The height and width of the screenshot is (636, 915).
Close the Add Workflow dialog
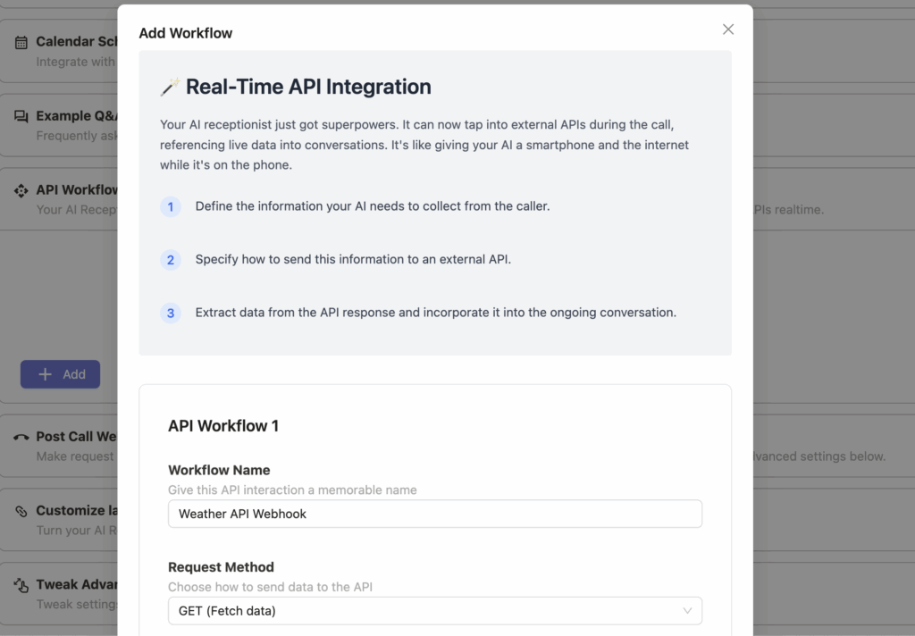(x=727, y=29)
